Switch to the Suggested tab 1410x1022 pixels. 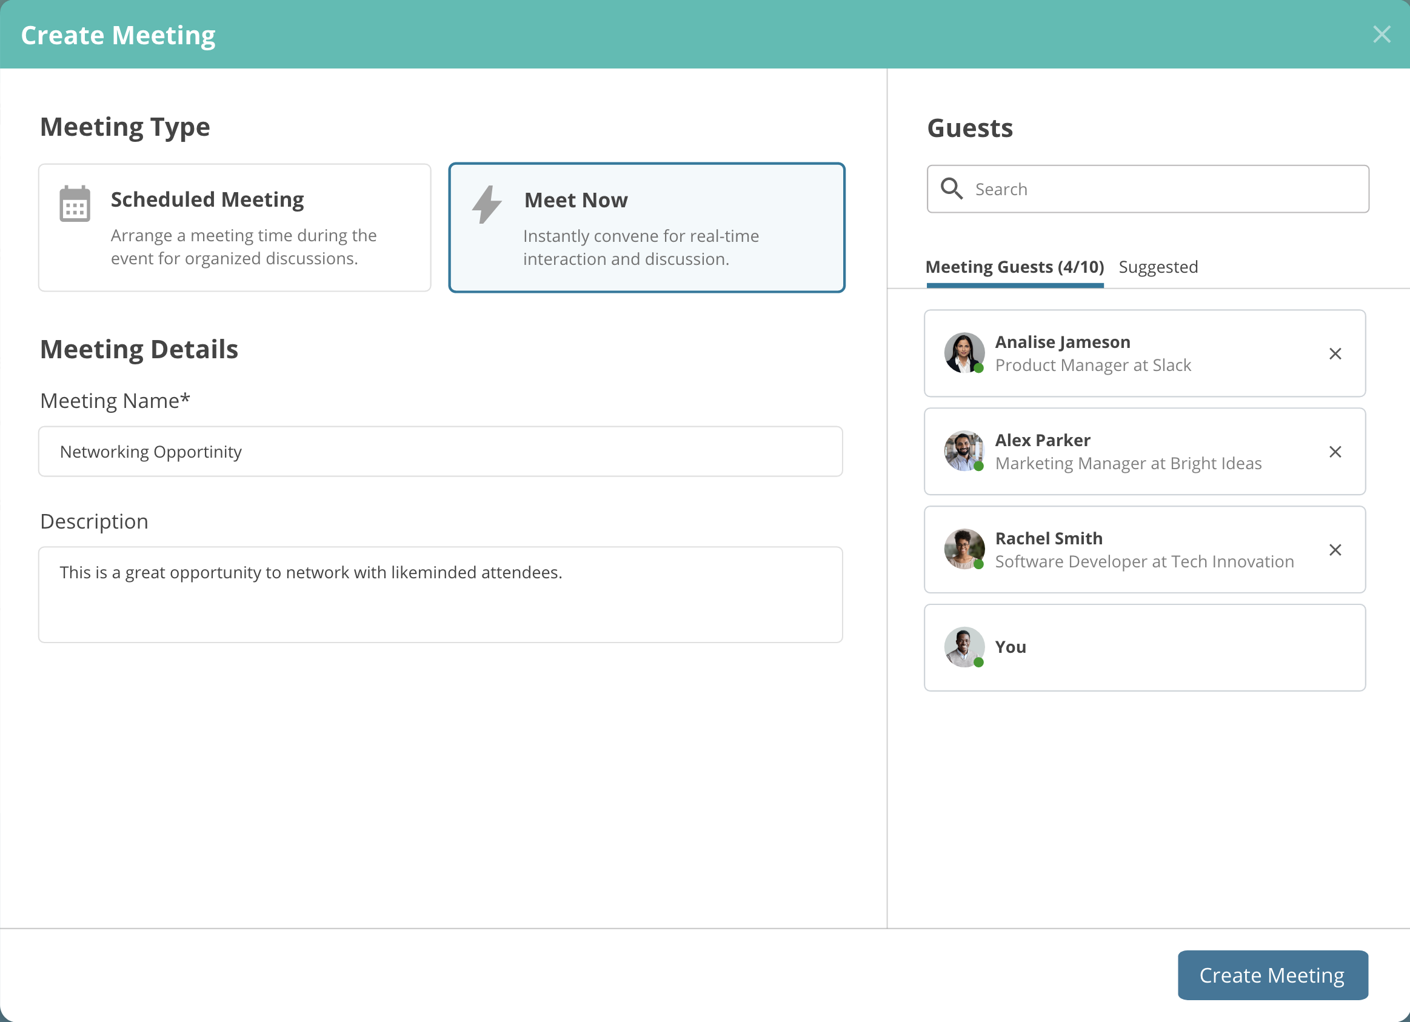click(x=1158, y=267)
